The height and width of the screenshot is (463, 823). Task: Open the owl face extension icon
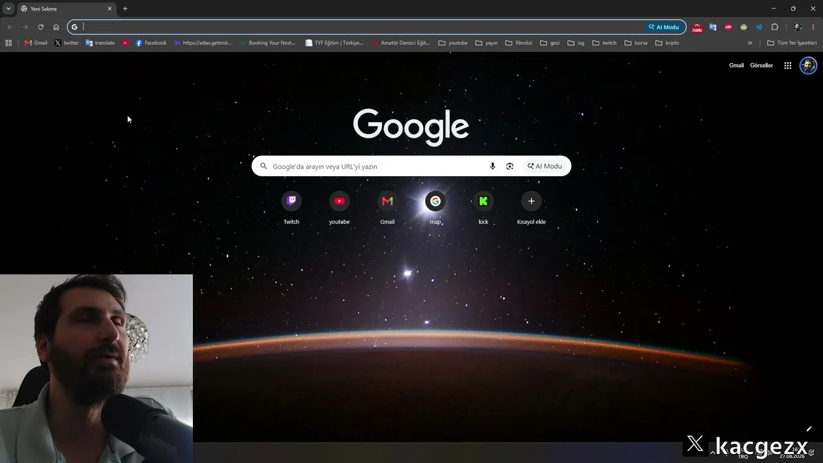pyautogui.click(x=744, y=27)
